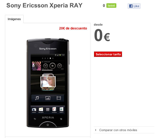The image size is (165, 138).
Task: Click the contacts icon on phone dock
Action: coord(54,109)
